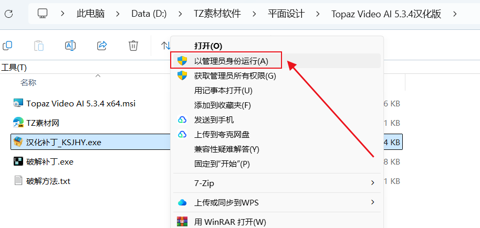Sort files by the 名称 column header

pos(28,82)
